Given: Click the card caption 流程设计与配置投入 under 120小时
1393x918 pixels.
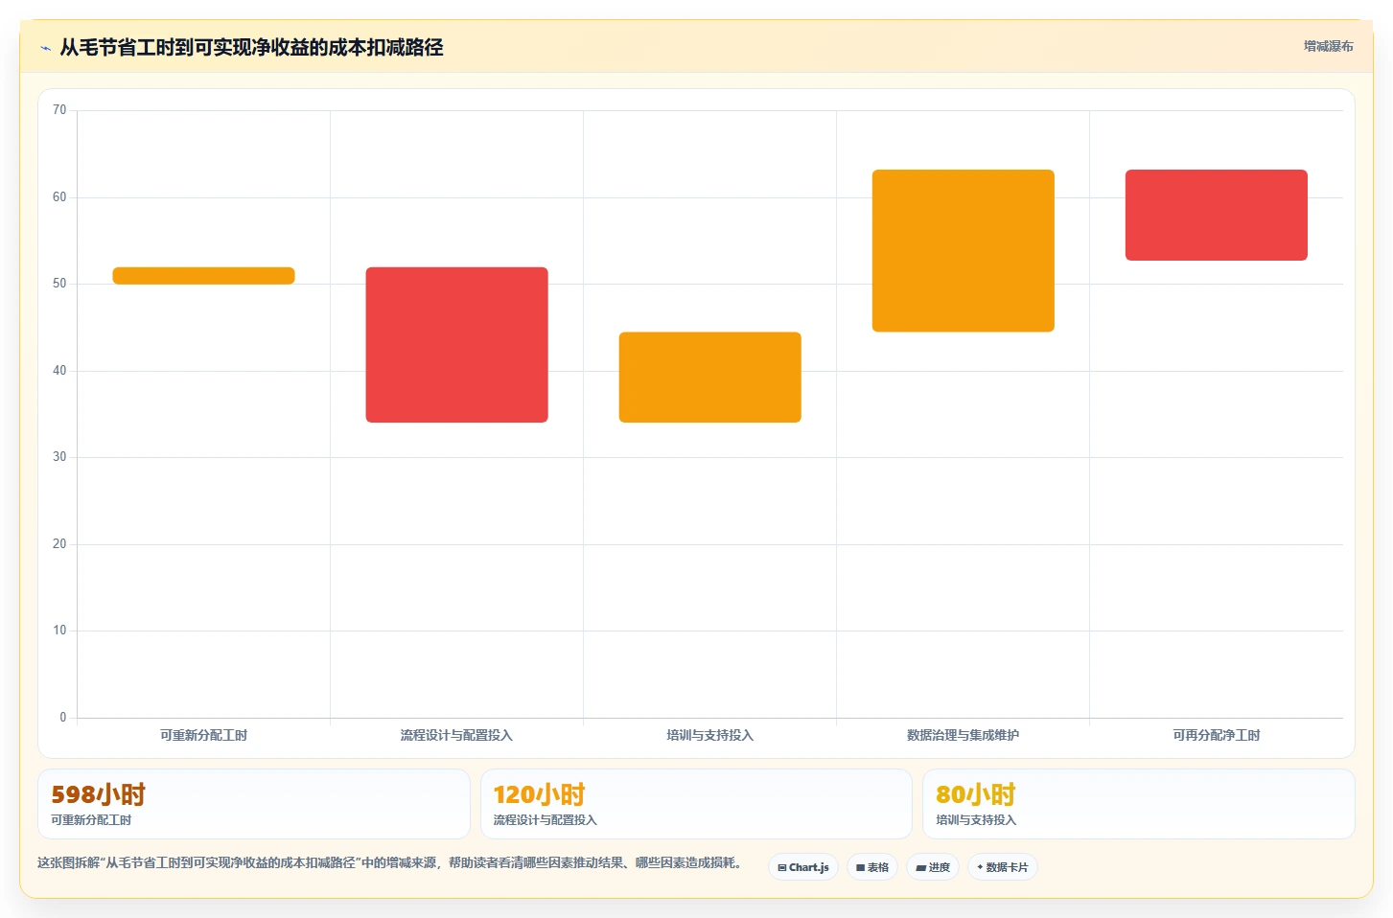Looking at the screenshot, I should pos(545,820).
